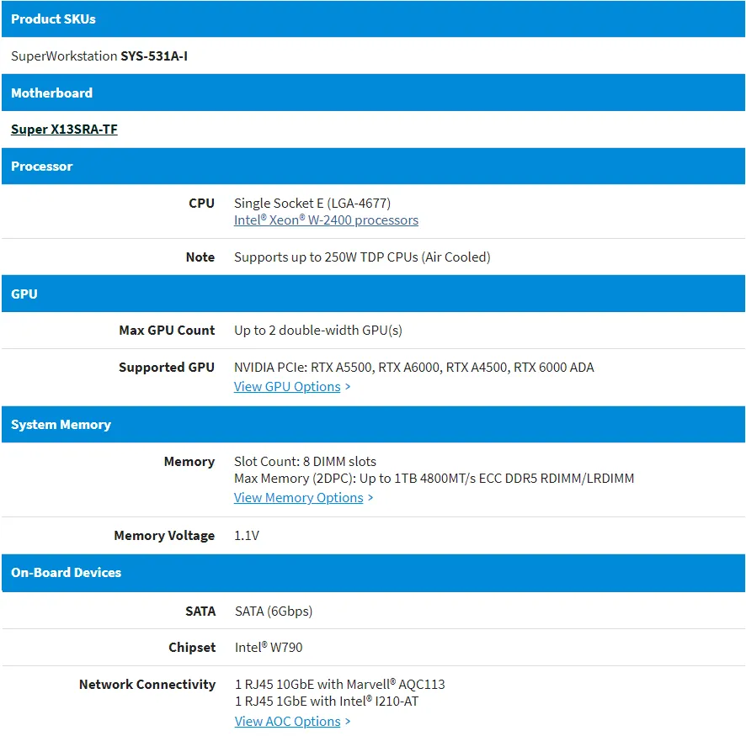Click the 1.1V memory voltage value
This screenshot has height=736, width=746.
pyautogui.click(x=247, y=536)
